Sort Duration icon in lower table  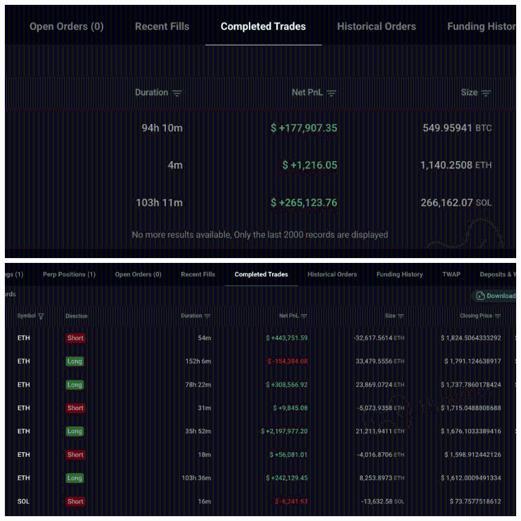pyautogui.click(x=207, y=316)
